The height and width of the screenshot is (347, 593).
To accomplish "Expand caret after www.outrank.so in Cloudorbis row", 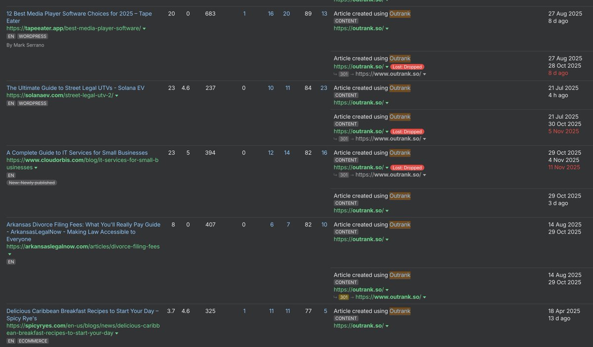I will 424,175.
